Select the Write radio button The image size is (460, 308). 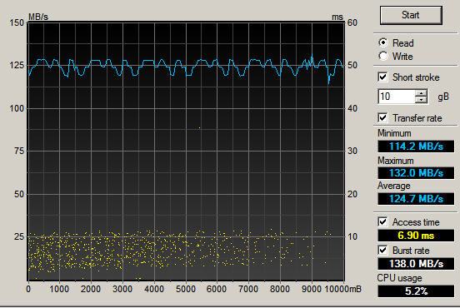383,56
